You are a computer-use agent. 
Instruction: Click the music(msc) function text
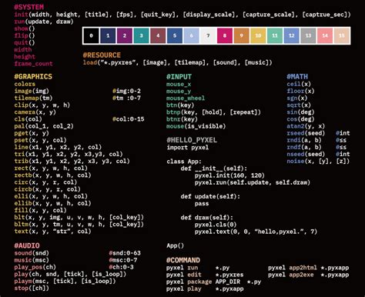[x=32, y=260]
